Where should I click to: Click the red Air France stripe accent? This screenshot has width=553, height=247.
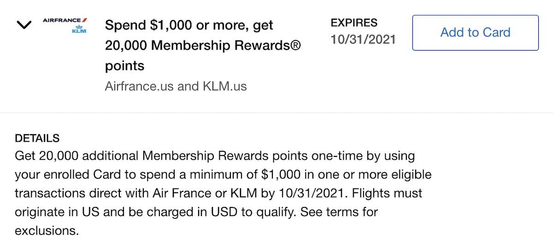pyautogui.click(x=85, y=20)
